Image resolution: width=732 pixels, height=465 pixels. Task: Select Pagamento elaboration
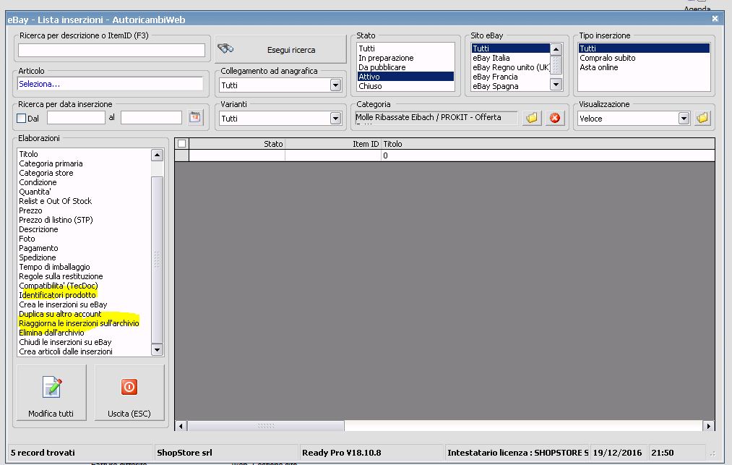pos(84,248)
